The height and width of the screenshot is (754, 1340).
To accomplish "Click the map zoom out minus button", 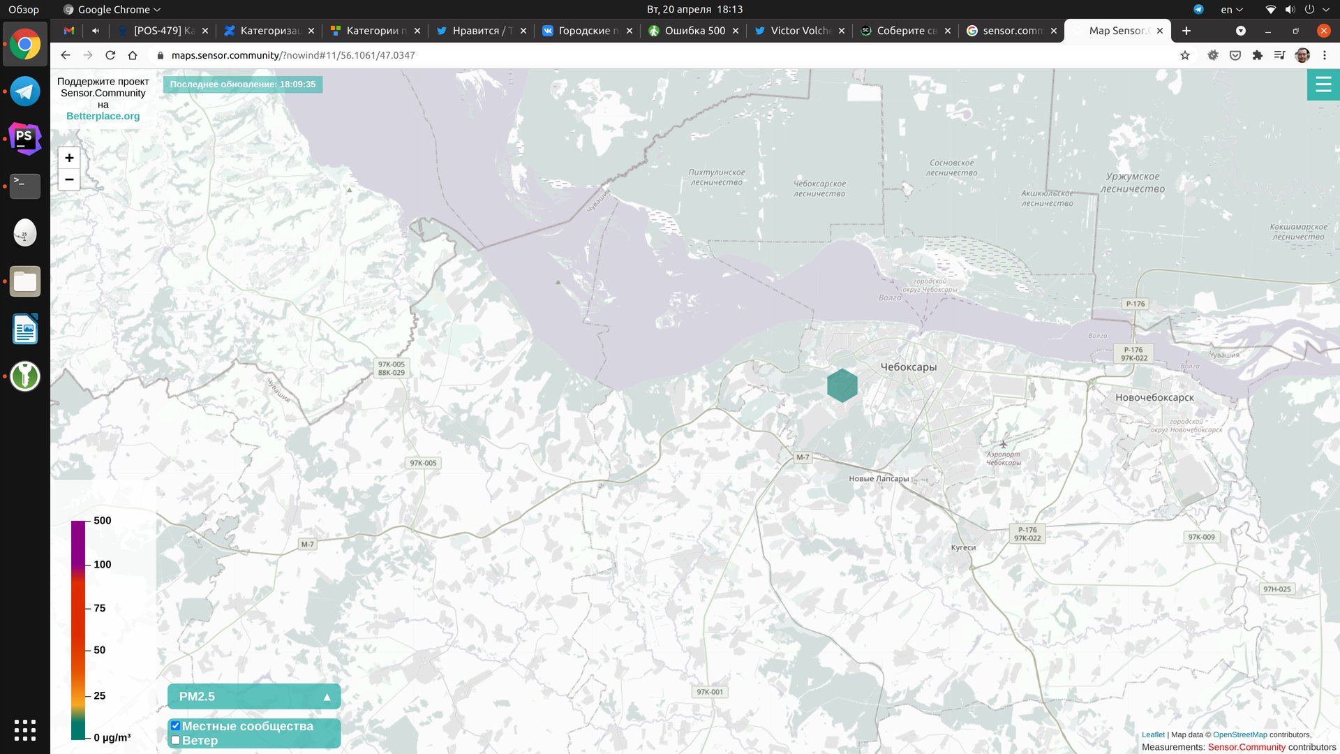I will coord(69,179).
